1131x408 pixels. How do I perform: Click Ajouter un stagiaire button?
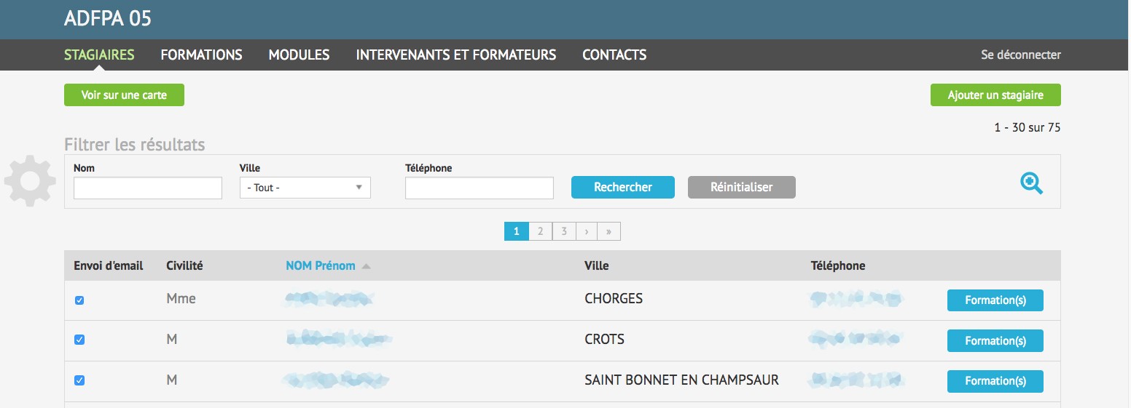[x=995, y=95]
